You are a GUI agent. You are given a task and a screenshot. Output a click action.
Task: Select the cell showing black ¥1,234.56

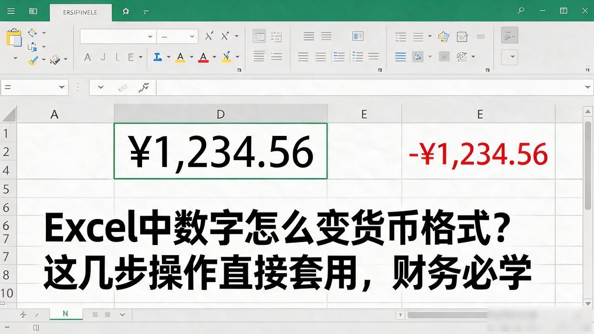[220, 151]
